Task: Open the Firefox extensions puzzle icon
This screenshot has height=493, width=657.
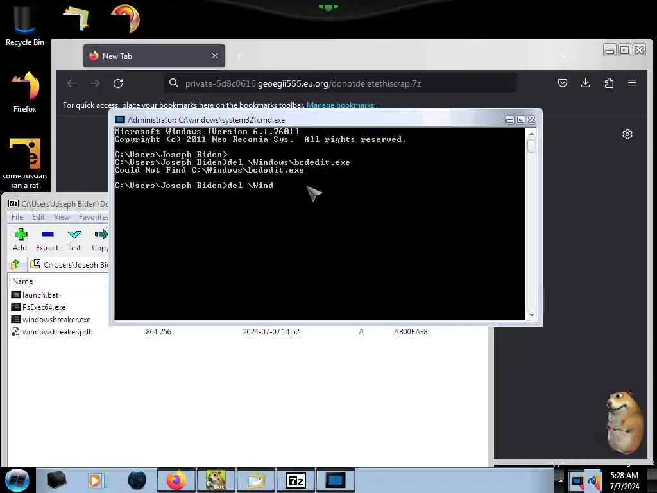Action: (x=609, y=83)
